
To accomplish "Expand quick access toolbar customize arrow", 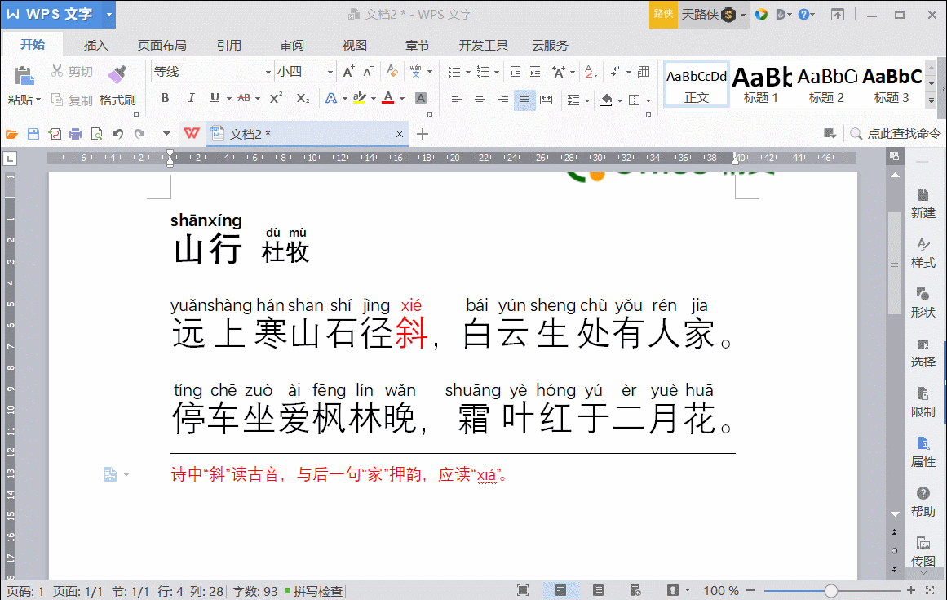I will [x=166, y=134].
